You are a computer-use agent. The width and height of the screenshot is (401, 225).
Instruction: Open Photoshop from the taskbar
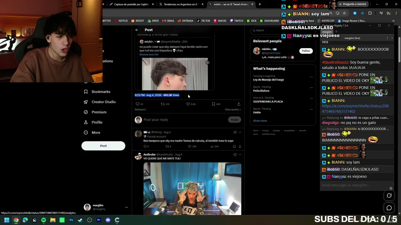71,220
